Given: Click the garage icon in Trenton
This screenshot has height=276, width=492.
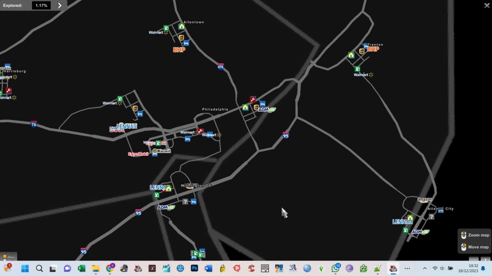Looking at the screenshot, I should pyautogui.click(x=351, y=55).
